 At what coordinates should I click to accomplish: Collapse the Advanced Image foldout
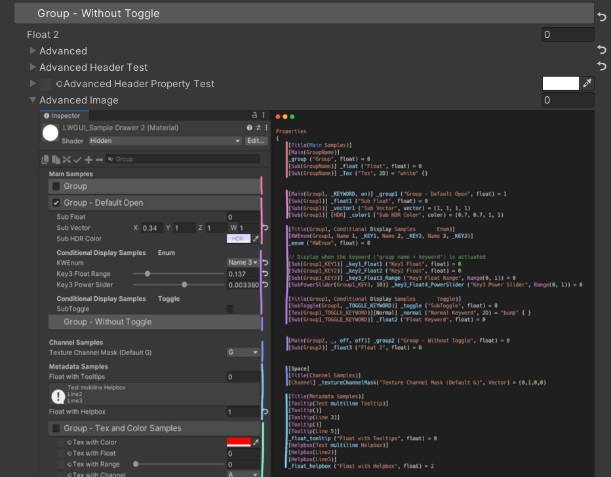[33, 100]
